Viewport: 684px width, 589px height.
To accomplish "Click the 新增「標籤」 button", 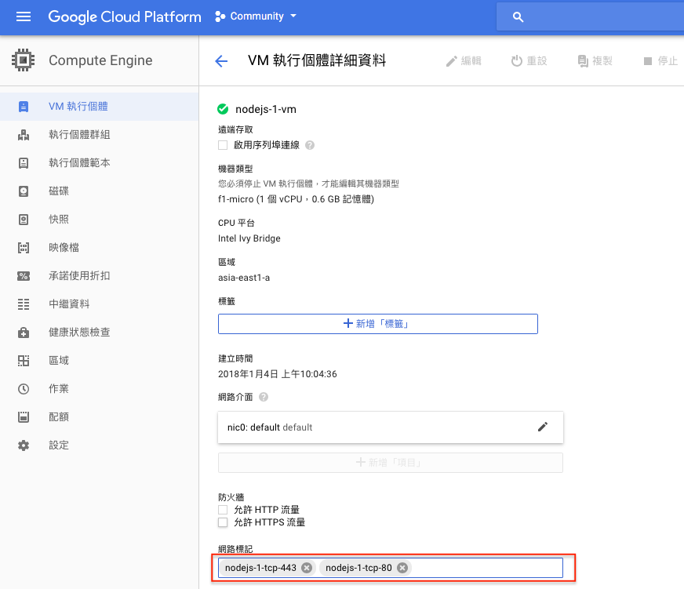I will point(378,324).
